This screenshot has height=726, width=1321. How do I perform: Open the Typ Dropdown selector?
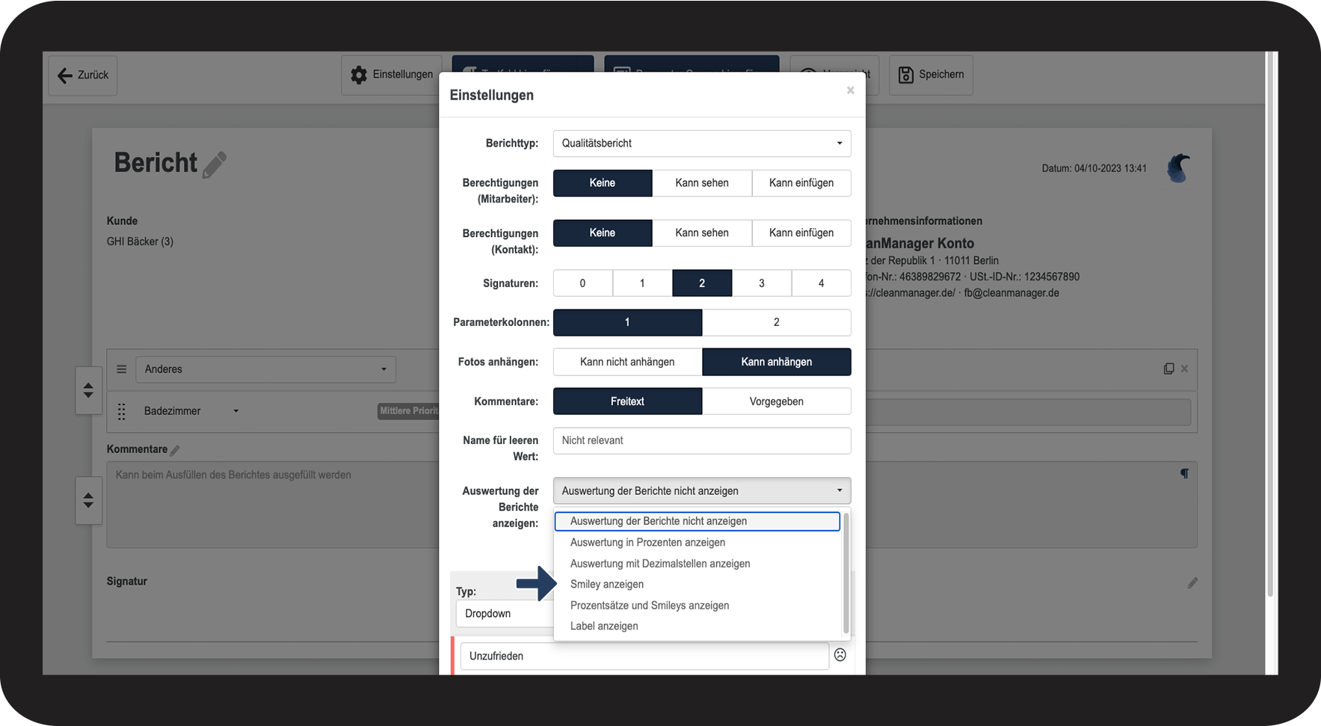(505, 614)
